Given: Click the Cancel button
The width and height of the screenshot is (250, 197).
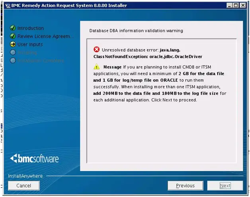Looking at the screenshot, I should click(24, 186).
